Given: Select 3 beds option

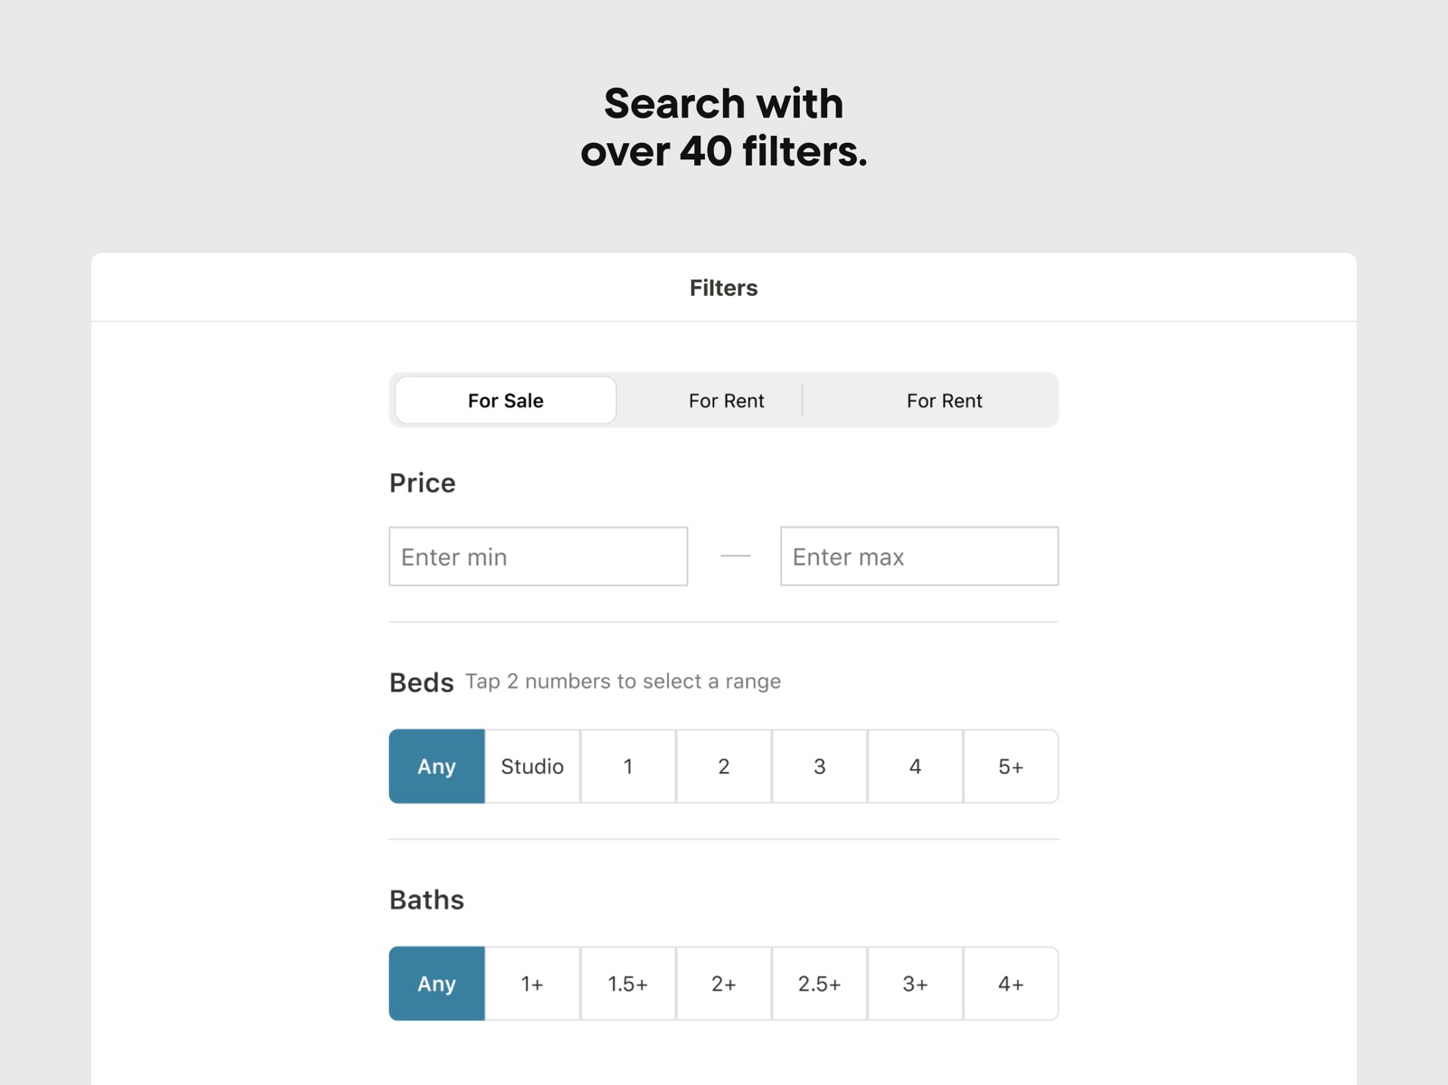Looking at the screenshot, I should click(820, 766).
